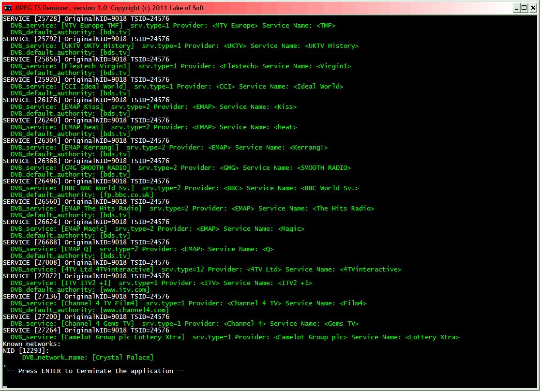This screenshot has height=391, width=540.
Task: Click the NID [12293] line
Action: click(x=26, y=350)
